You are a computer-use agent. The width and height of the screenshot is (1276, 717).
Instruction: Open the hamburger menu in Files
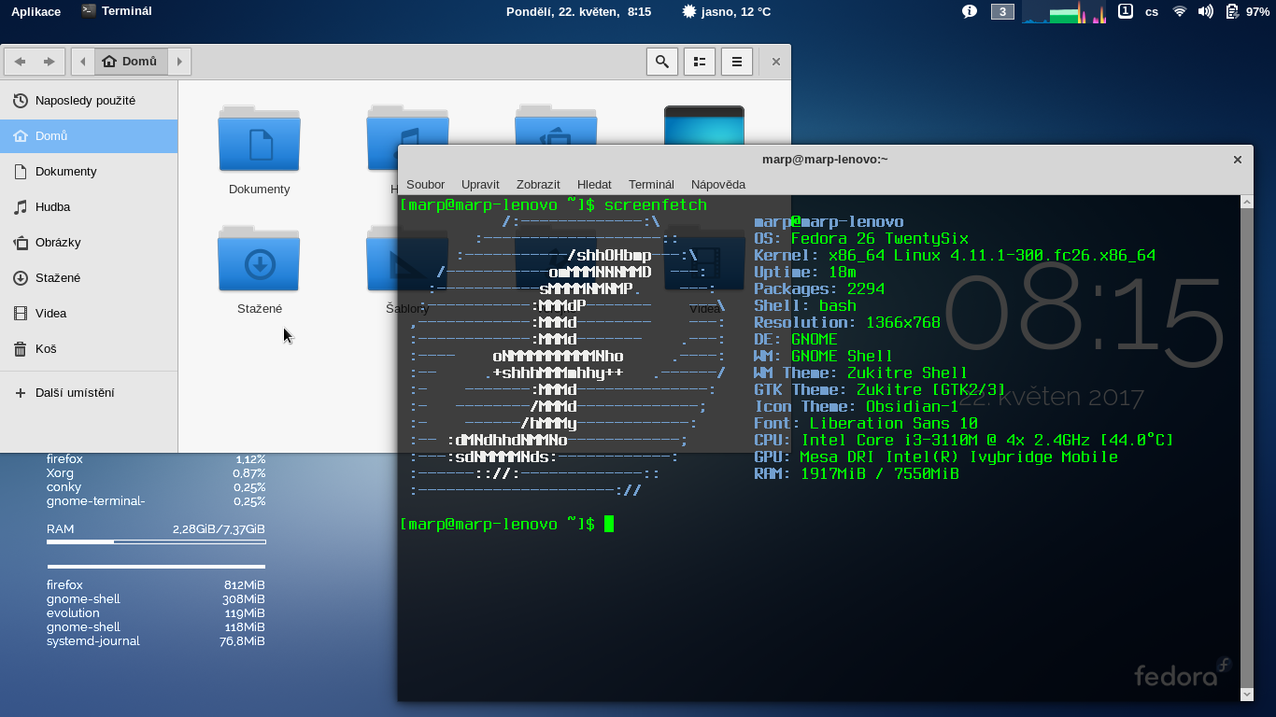pos(737,62)
